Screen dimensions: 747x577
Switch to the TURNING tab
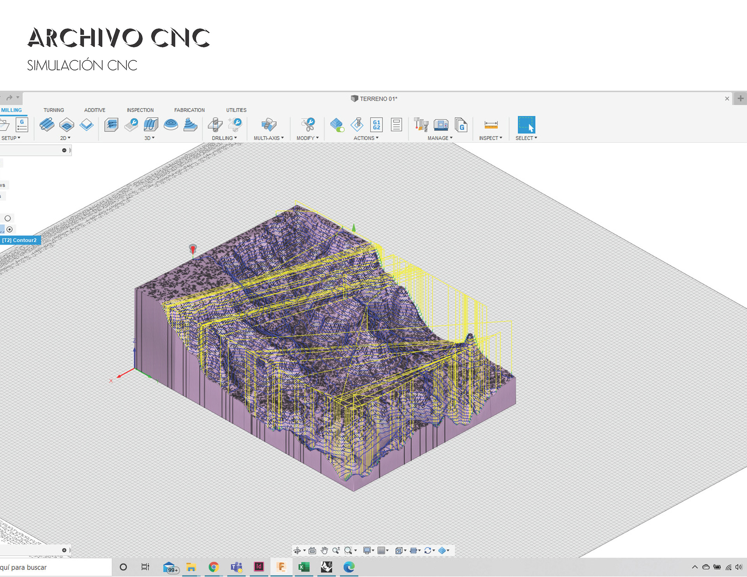click(54, 110)
